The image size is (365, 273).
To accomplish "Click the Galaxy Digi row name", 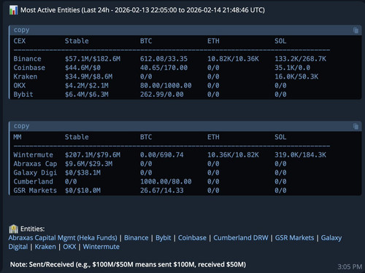I will (35, 173).
